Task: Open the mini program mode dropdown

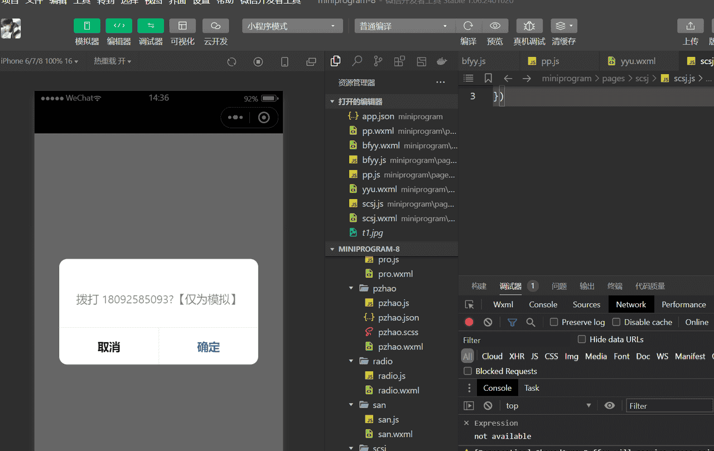Action: point(292,26)
